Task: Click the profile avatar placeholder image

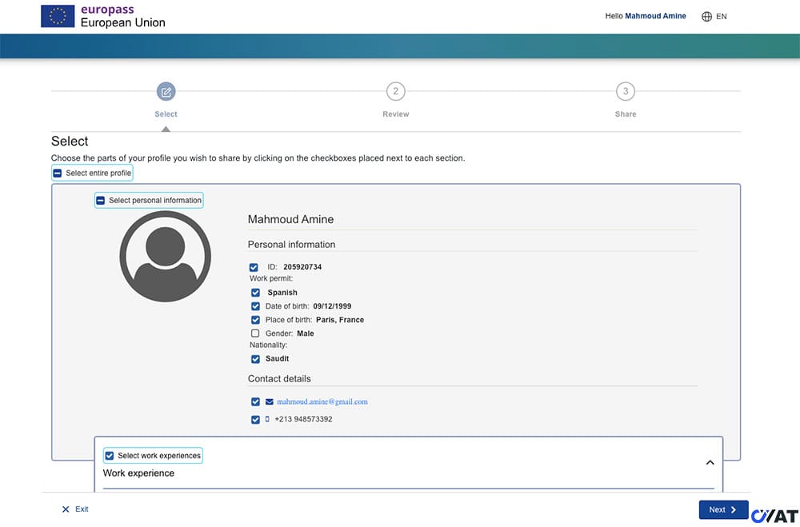Action: click(166, 257)
